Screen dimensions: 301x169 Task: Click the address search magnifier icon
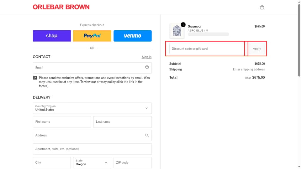tap(147, 135)
